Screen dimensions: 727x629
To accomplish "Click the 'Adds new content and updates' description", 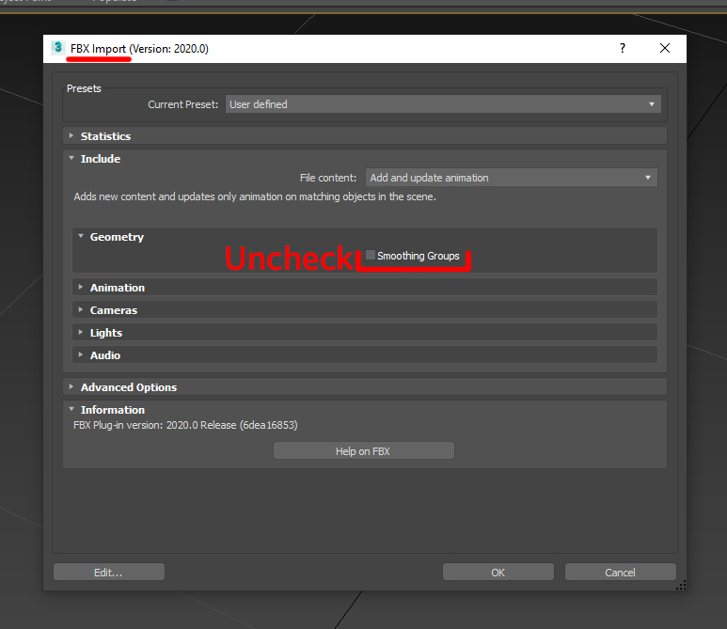I will (255, 197).
